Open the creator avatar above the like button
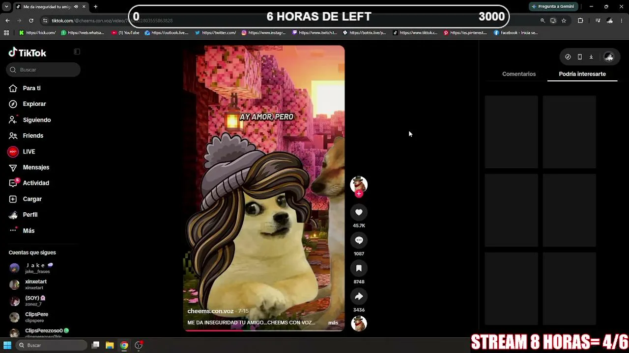 point(359,184)
